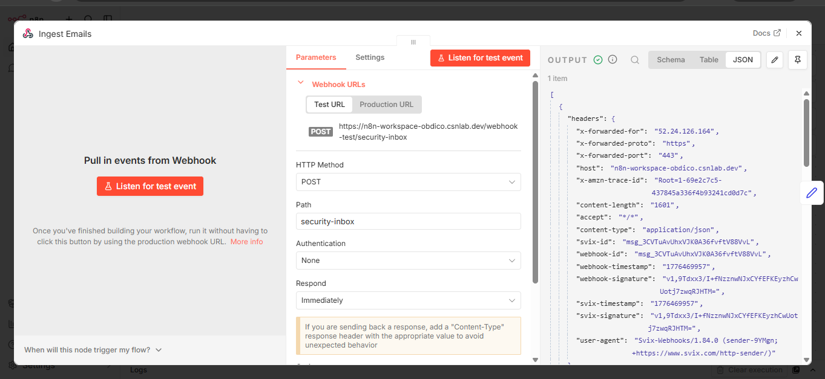This screenshot has width=825, height=379.
Task: Open the Respond dropdown
Action: (x=408, y=300)
